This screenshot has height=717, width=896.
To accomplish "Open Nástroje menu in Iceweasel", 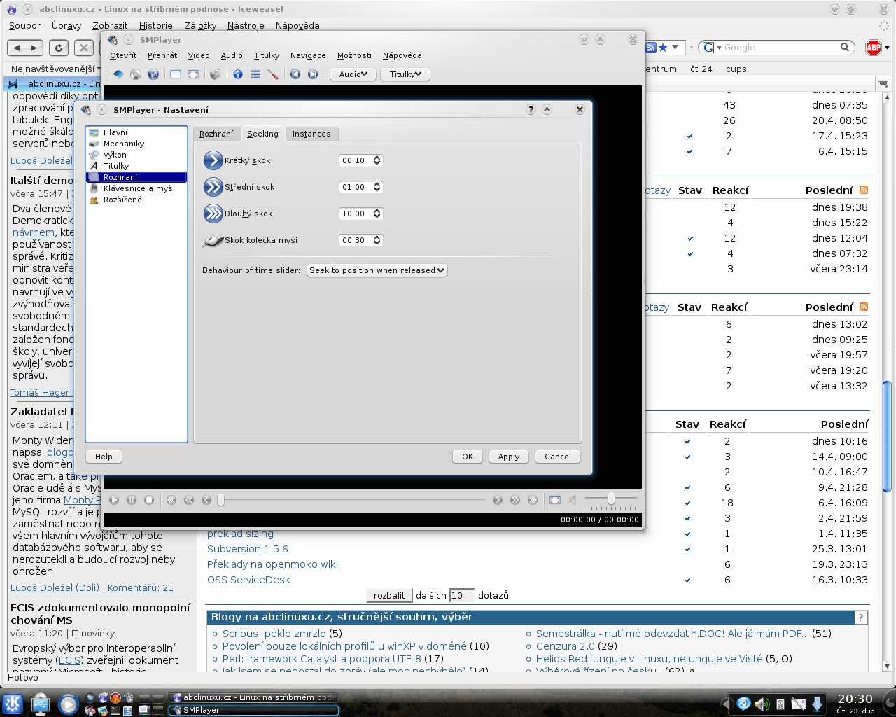I will coord(246,25).
